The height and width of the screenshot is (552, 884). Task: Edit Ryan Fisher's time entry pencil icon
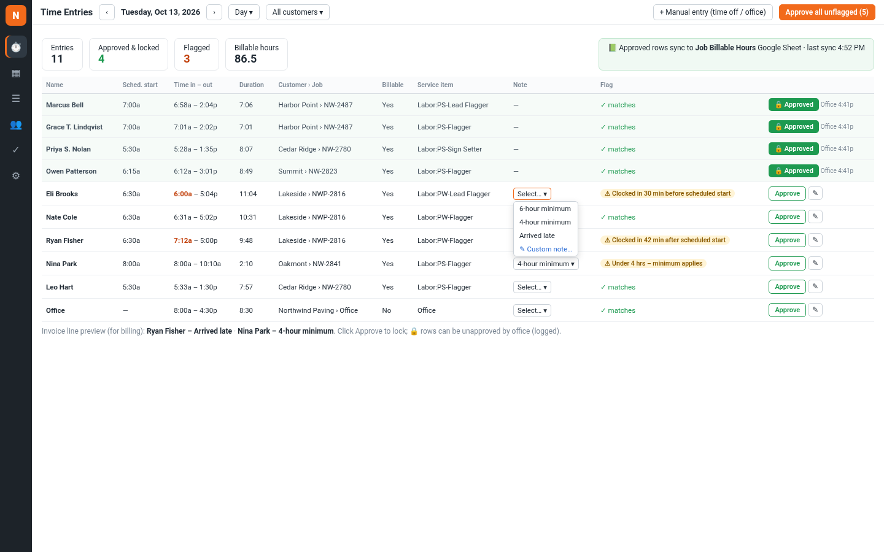click(x=815, y=240)
